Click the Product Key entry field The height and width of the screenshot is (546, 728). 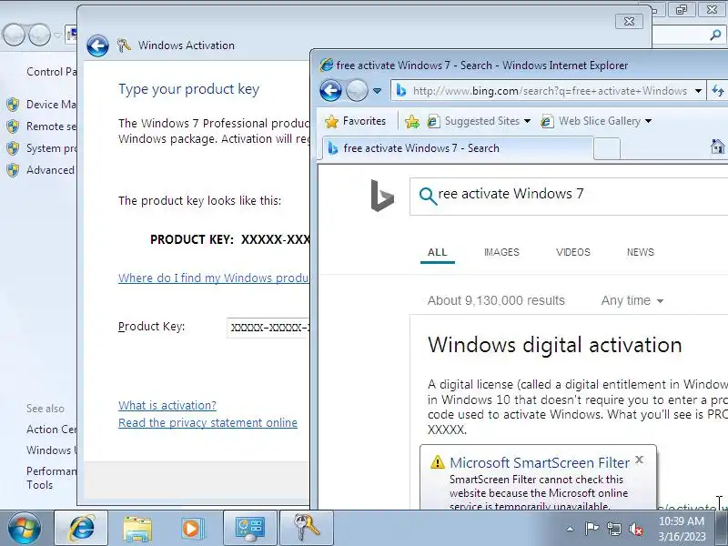(x=268, y=328)
